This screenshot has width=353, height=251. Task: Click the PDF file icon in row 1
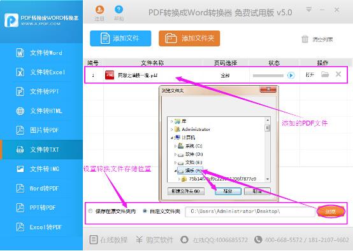click(x=110, y=75)
